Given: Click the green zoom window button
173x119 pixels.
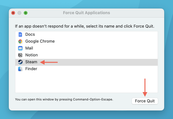Looking at the screenshot, I should [x=26, y=13].
